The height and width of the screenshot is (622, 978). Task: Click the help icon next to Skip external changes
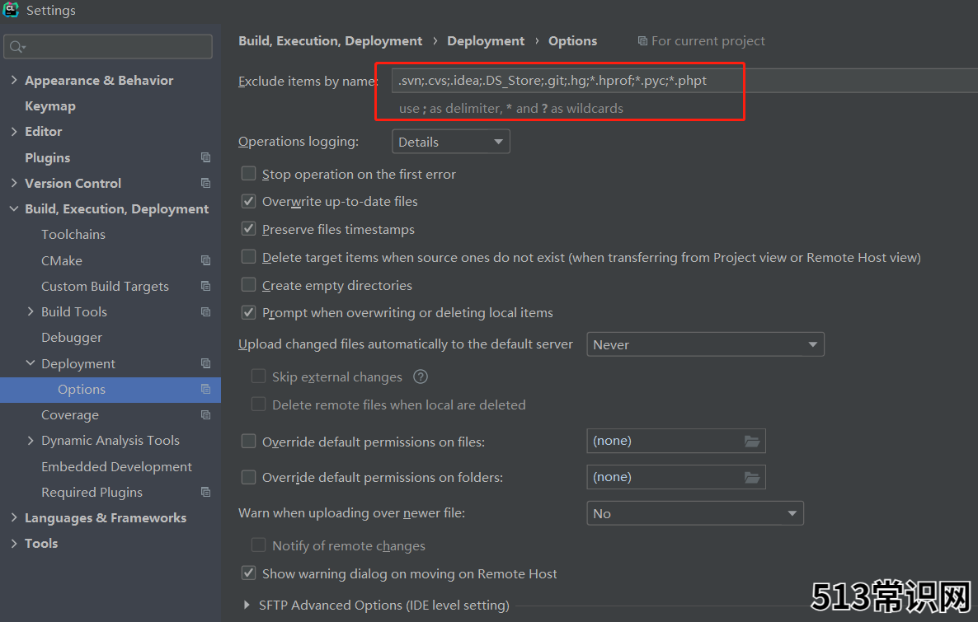421,376
